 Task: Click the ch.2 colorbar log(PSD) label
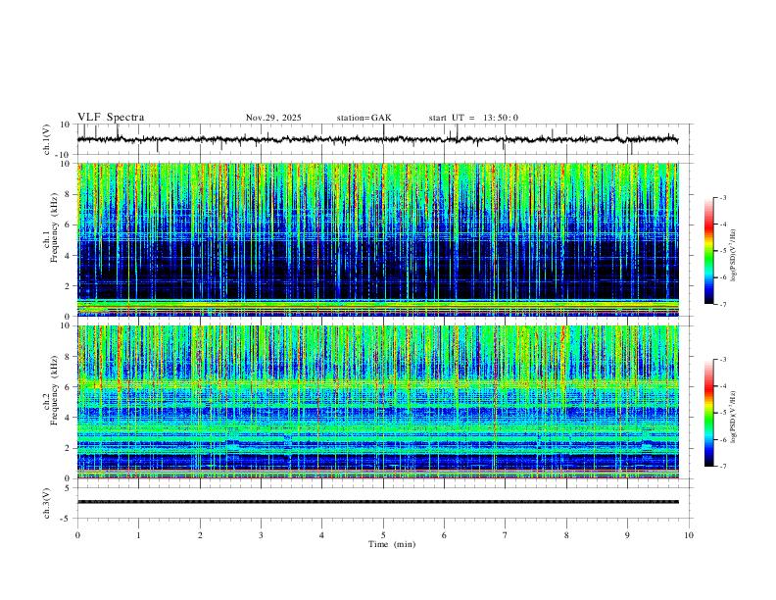pyautogui.click(x=734, y=417)
